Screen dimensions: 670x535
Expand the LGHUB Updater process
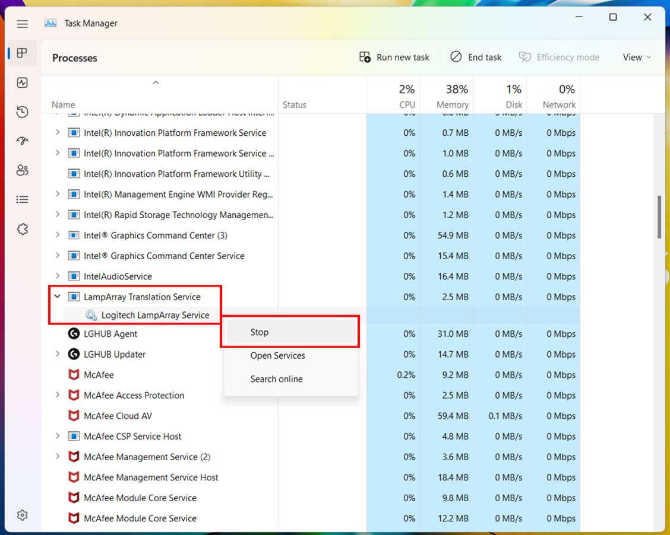point(57,354)
